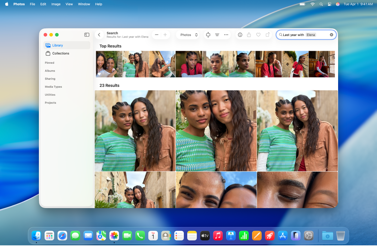Open the filter icon next to zoom controls
The height and width of the screenshot is (246, 377).
pyautogui.click(x=217, y=35)
